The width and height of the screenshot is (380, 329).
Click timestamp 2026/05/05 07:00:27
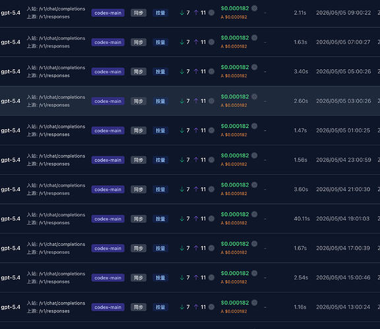pyautogui.click(x=343, y=42)
